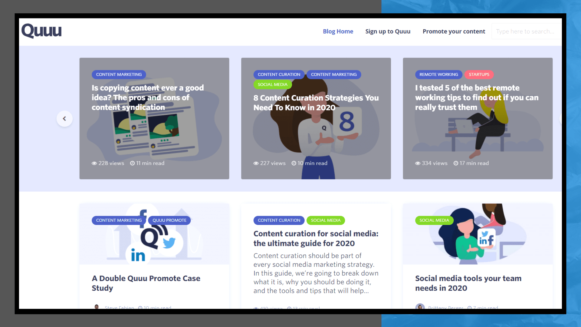Click the carousel previous arrow button
Viewport: 581px width, 327px height.
(x=64, y=119)
